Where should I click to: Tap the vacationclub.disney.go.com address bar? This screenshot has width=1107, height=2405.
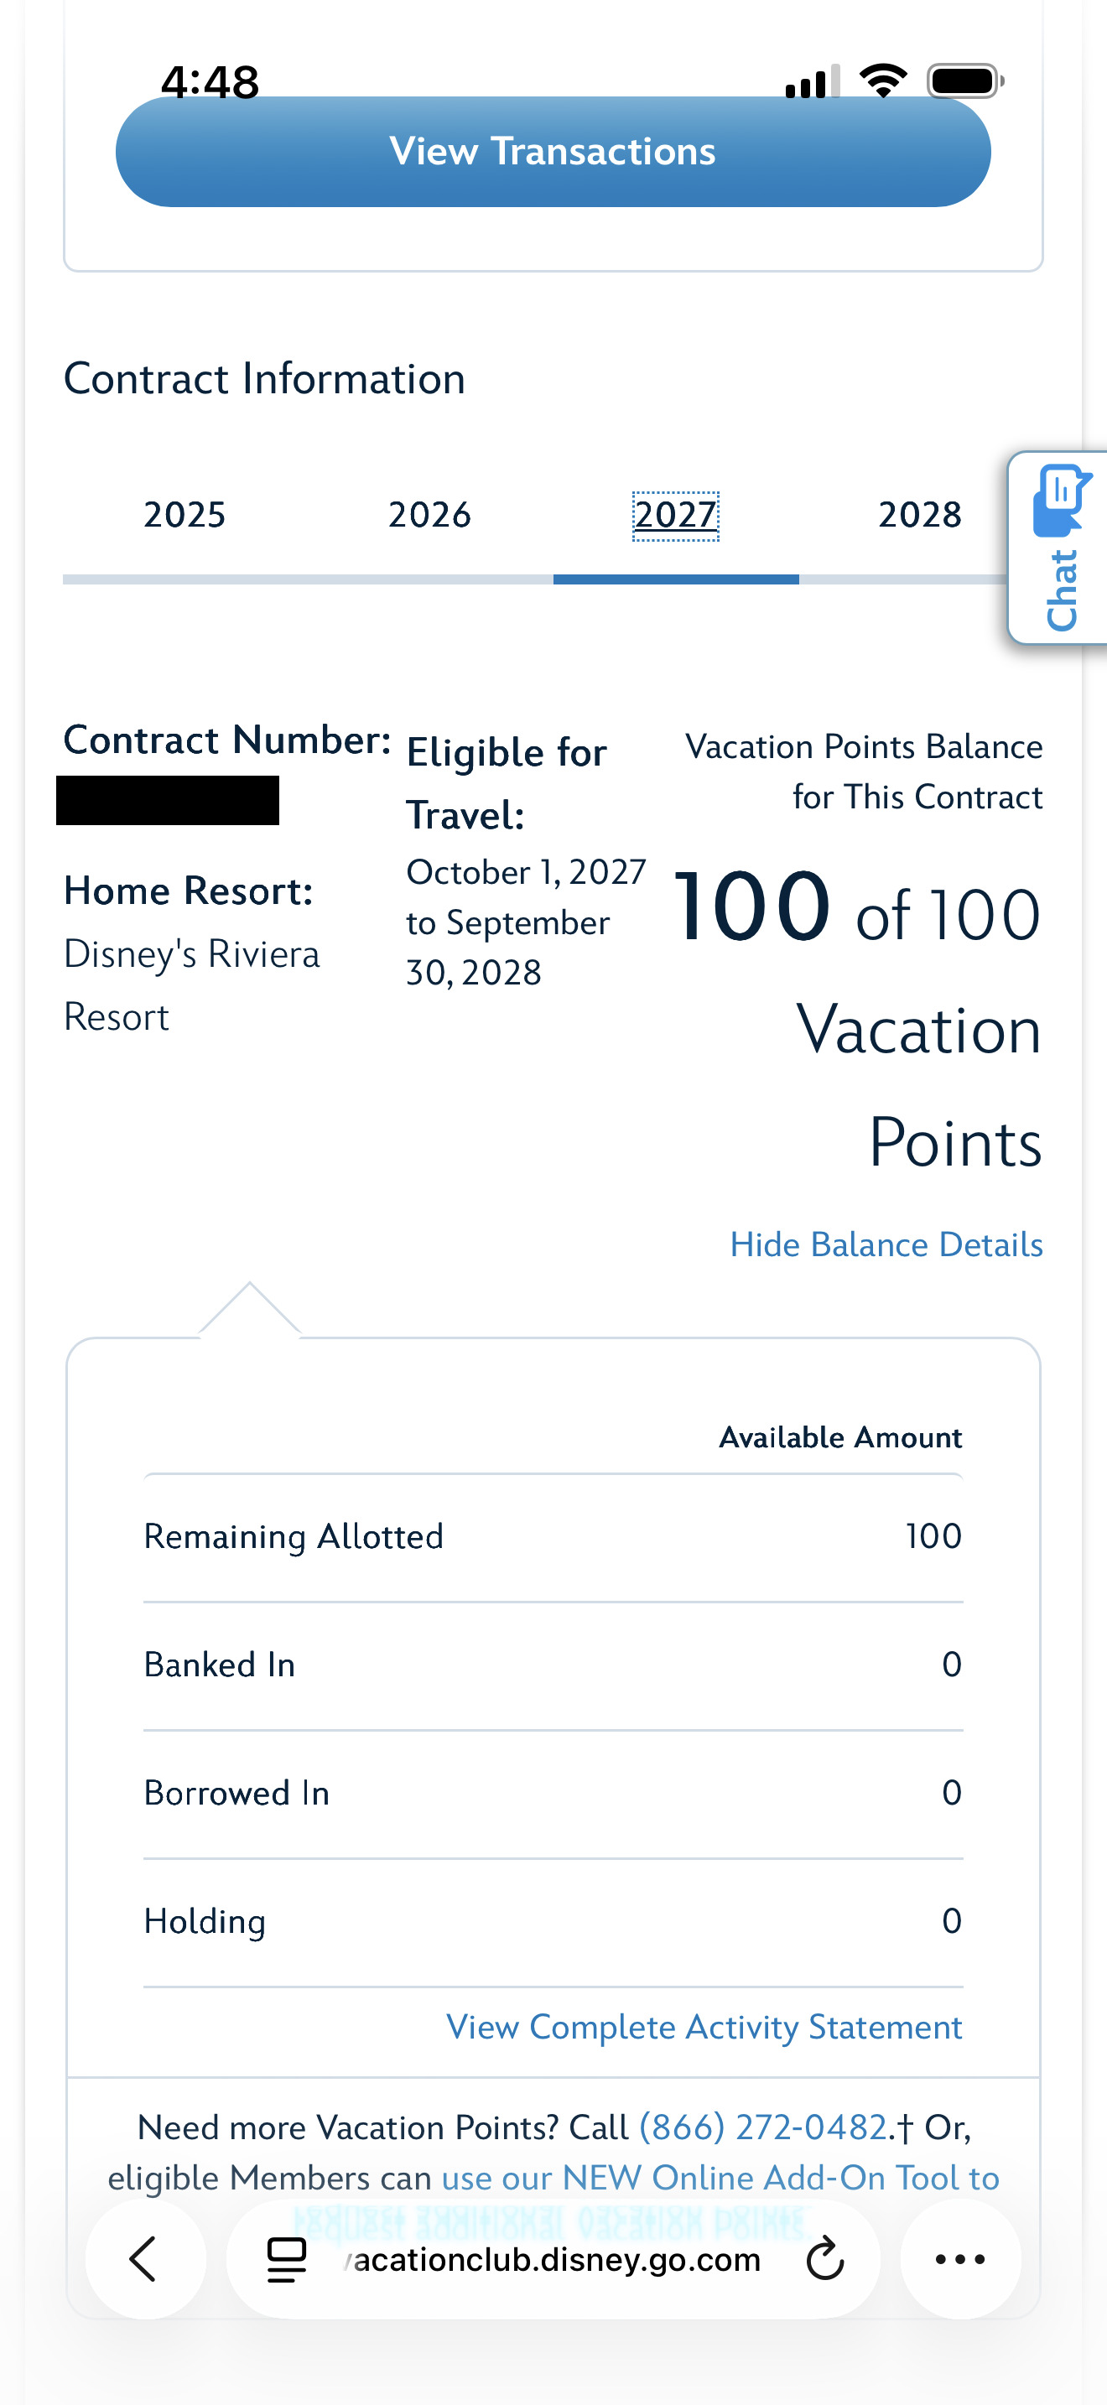point(553,2259)
